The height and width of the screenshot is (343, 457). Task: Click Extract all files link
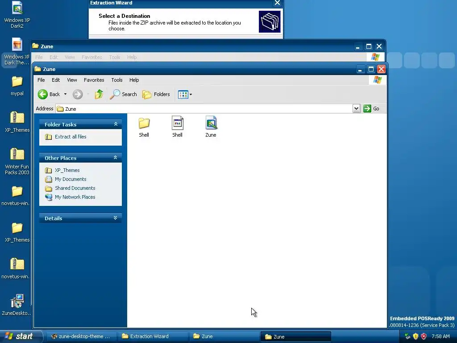tap(70, 137)
